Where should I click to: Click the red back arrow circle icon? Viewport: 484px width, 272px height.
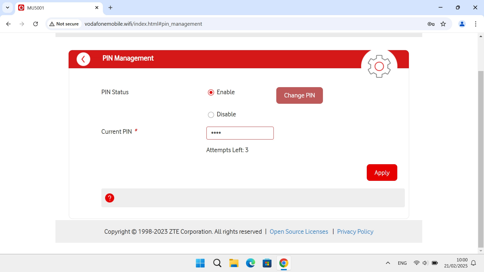[83, 59]
